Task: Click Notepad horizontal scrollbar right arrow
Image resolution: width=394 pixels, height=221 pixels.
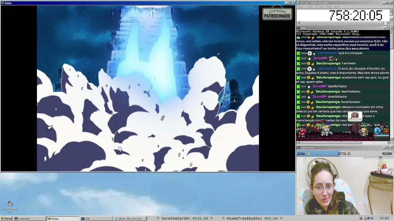Action: tap(388, 23)
